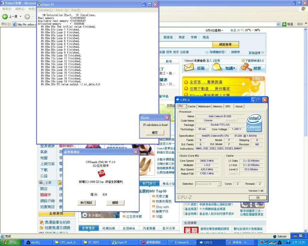Confirm Finish dialog with 確定

[155, 133]
